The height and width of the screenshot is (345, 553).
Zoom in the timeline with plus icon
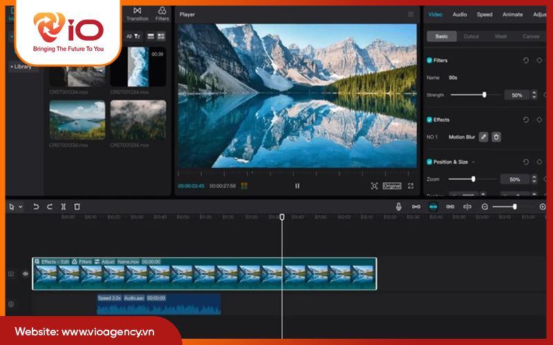click(x=543, y=207)
